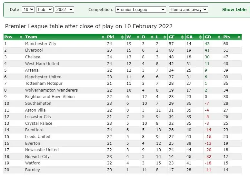Sort by GD column sort arrows
250x187 pixels.
pyautogui.click(x=219, y=37)
